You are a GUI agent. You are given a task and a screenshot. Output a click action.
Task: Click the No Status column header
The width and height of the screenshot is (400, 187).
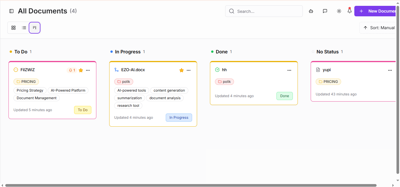tap(328, 52)
